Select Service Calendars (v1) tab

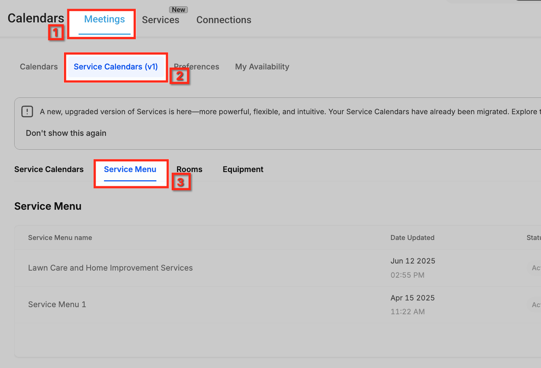click(116, 66)
